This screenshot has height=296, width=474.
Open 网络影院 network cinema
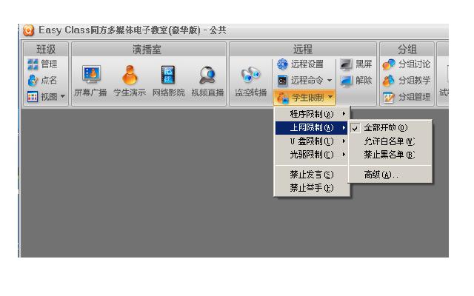[x=169, y=76]
